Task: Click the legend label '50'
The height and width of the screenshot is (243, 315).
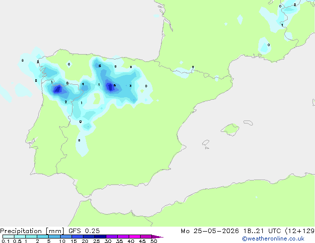Action: point(154,241)
